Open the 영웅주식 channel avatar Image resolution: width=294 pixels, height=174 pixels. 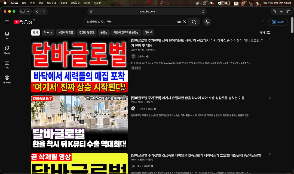click(x=133, y=56)
